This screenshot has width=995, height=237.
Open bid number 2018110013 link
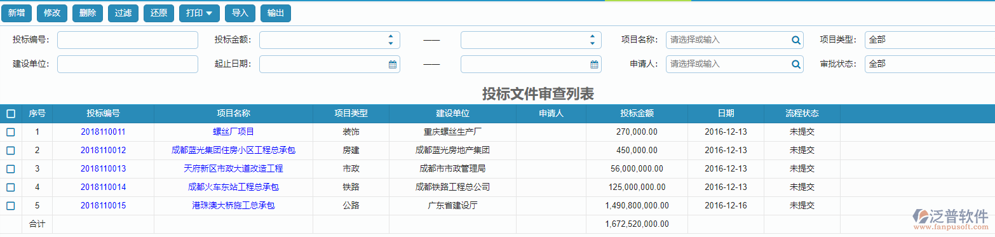coord(103,169)
